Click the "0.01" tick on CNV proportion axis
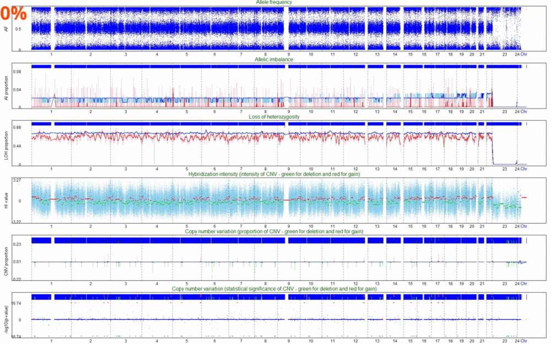 click(x=17, y=261)
